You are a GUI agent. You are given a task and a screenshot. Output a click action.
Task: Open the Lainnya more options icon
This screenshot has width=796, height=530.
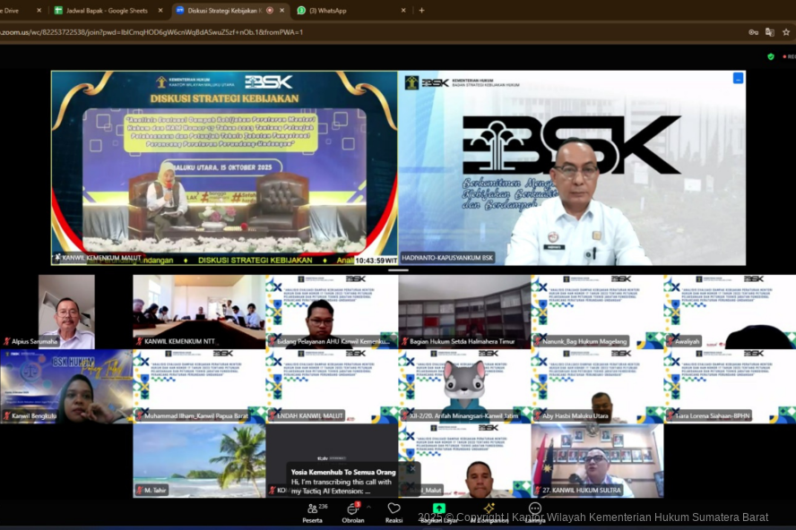coord(535,509)
